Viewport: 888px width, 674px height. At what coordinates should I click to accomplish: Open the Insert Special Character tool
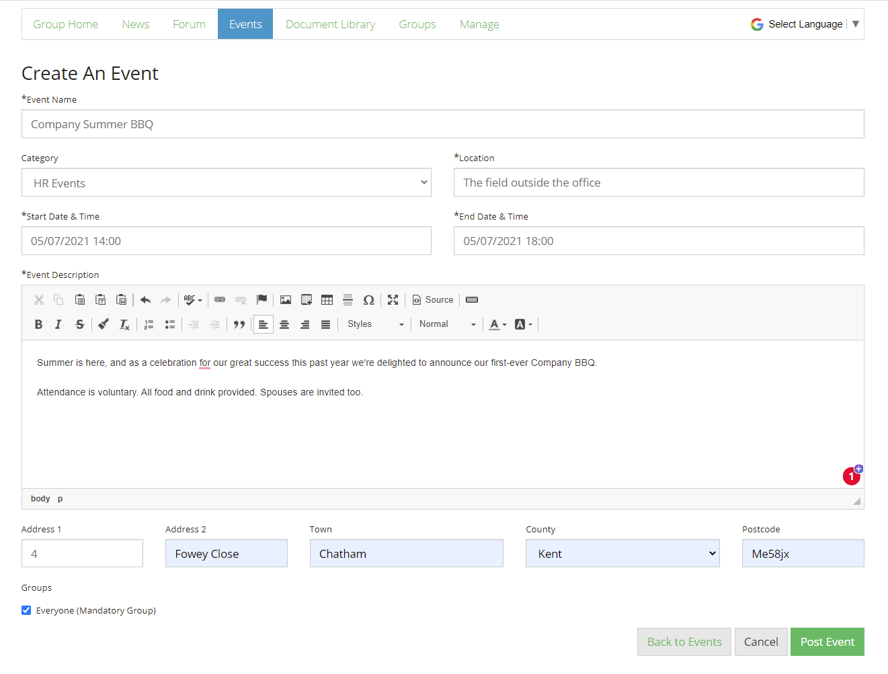click(x=368, y=299)
